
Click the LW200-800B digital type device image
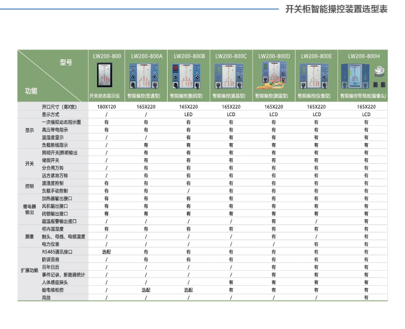pos(187,76)
